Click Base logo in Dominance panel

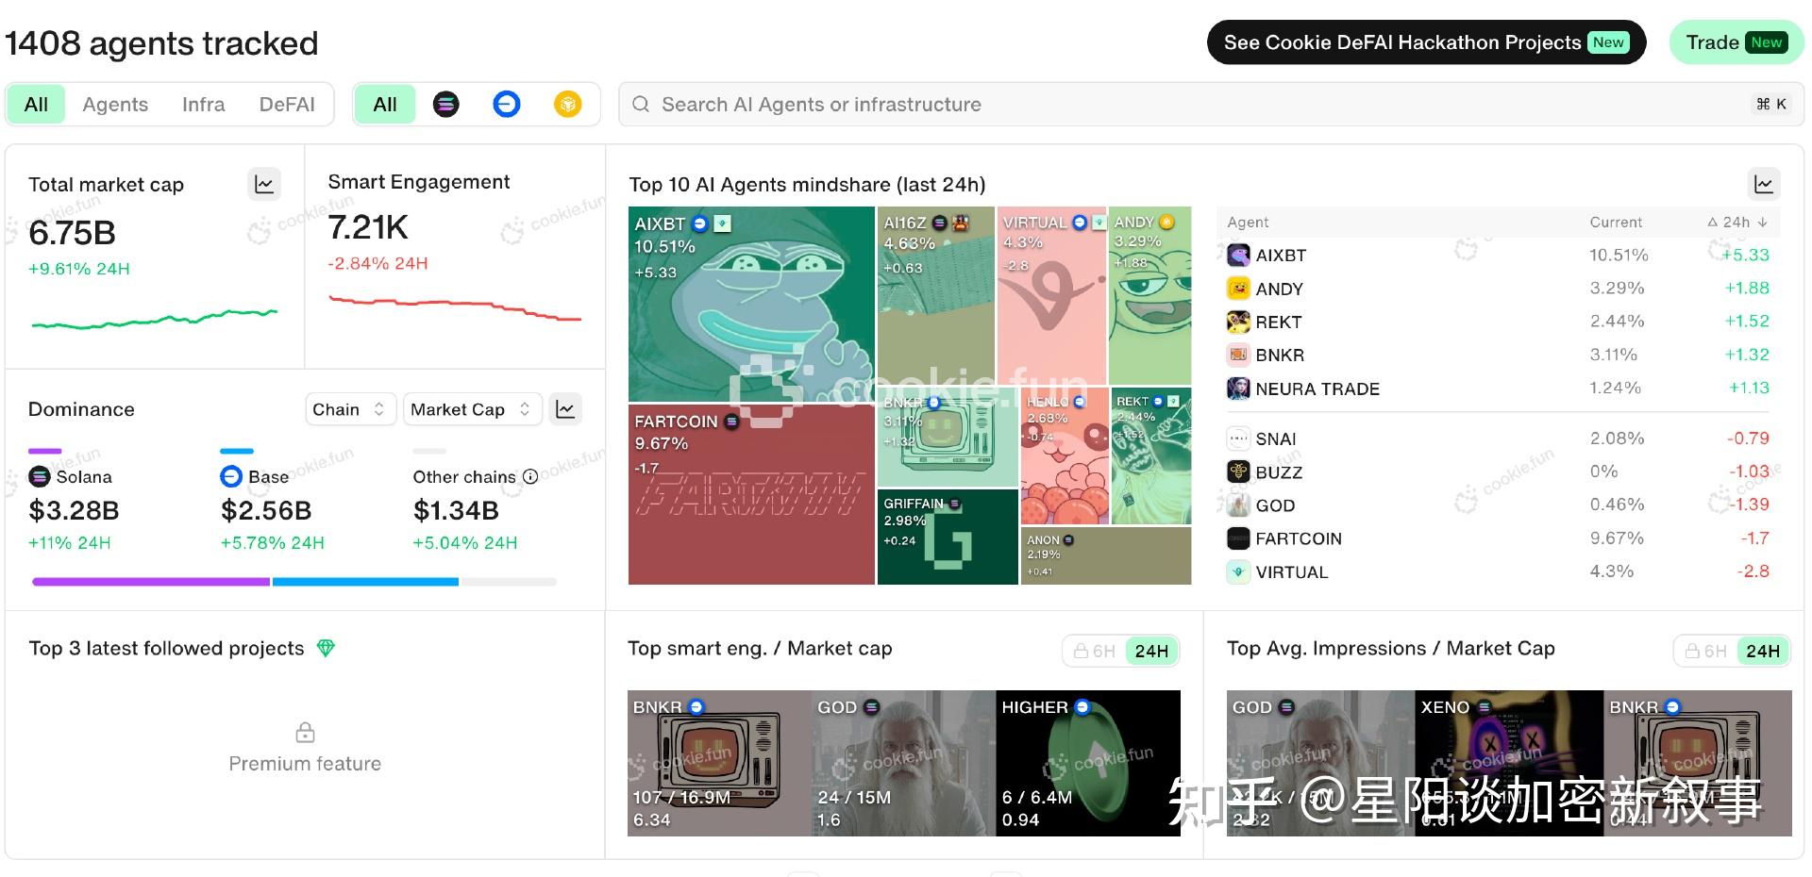231,476
